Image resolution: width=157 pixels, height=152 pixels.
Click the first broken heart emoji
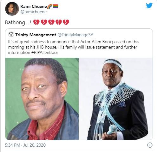pyautogui.click(x=36, y=22)
